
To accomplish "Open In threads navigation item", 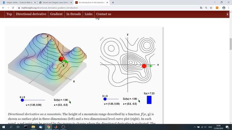I will point(74,14).
